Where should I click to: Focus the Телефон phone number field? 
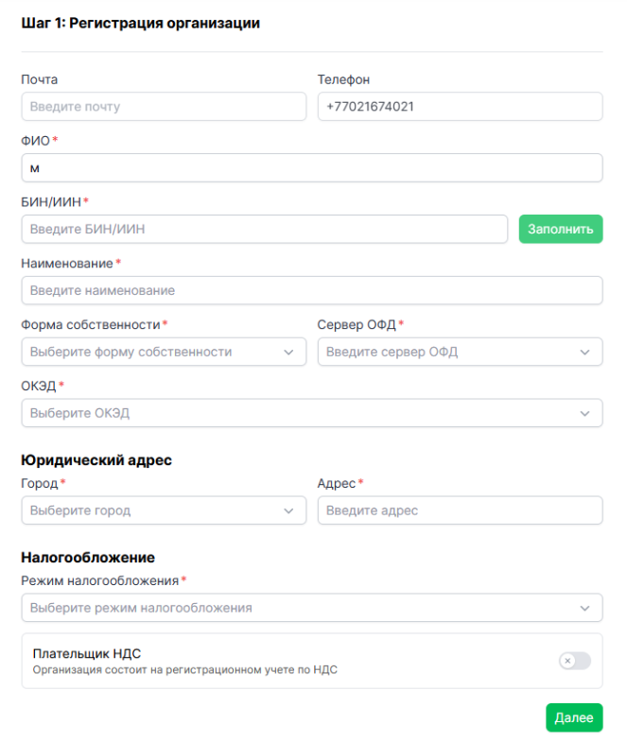[460, 107]
